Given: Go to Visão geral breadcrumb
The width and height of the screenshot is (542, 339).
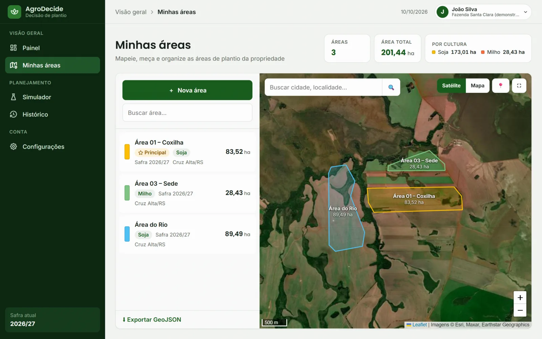Looking at the screenshot, I should (x=131, y=12).
